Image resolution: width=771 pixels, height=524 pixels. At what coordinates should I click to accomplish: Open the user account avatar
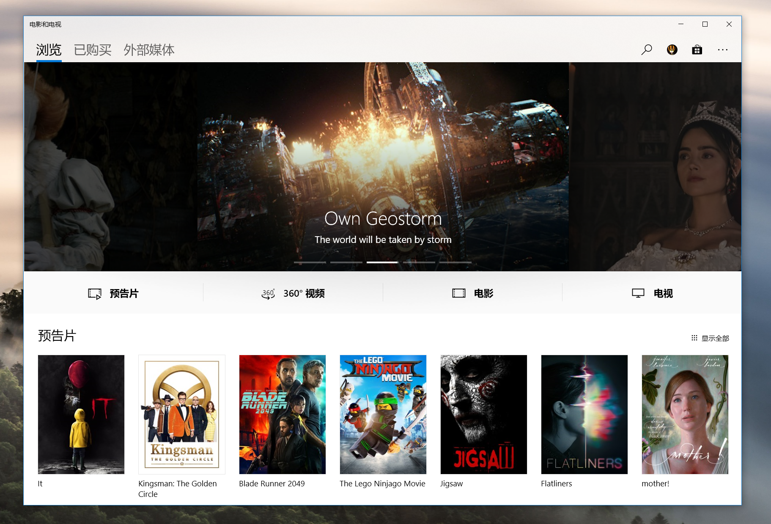click(x=672, y=50)
